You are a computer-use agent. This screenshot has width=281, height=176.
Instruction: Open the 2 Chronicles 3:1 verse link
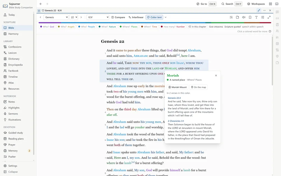[176, 121]
